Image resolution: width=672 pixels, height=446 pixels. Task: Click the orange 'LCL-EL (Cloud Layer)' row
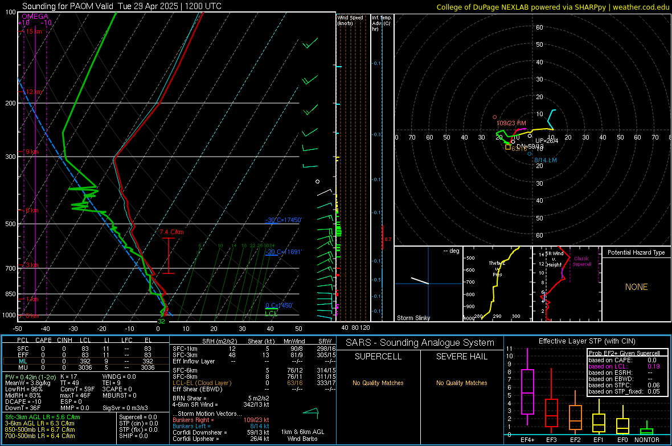click(x=254, y=383)
